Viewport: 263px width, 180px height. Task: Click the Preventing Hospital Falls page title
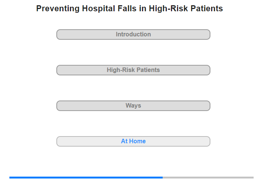coord(130,9)
